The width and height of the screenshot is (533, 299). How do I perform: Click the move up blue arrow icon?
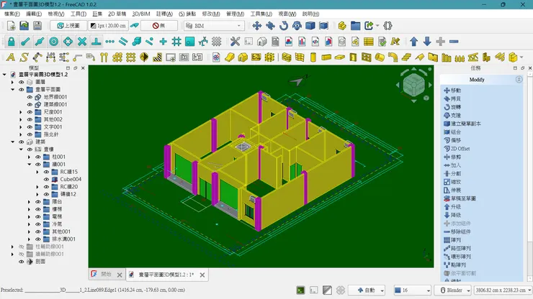(413, 42)
